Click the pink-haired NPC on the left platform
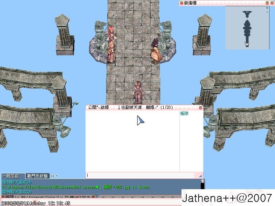275x206 pixels. pyautogui.click(x=111, y=34)
